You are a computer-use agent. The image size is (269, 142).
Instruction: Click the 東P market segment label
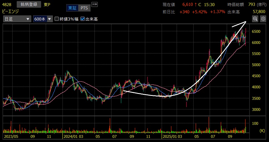(x=47, y=4)
